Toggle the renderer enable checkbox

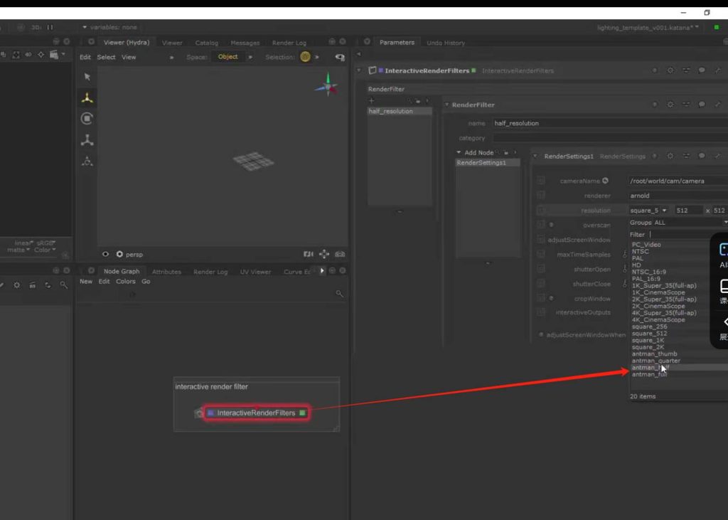(x=541, y=195)
